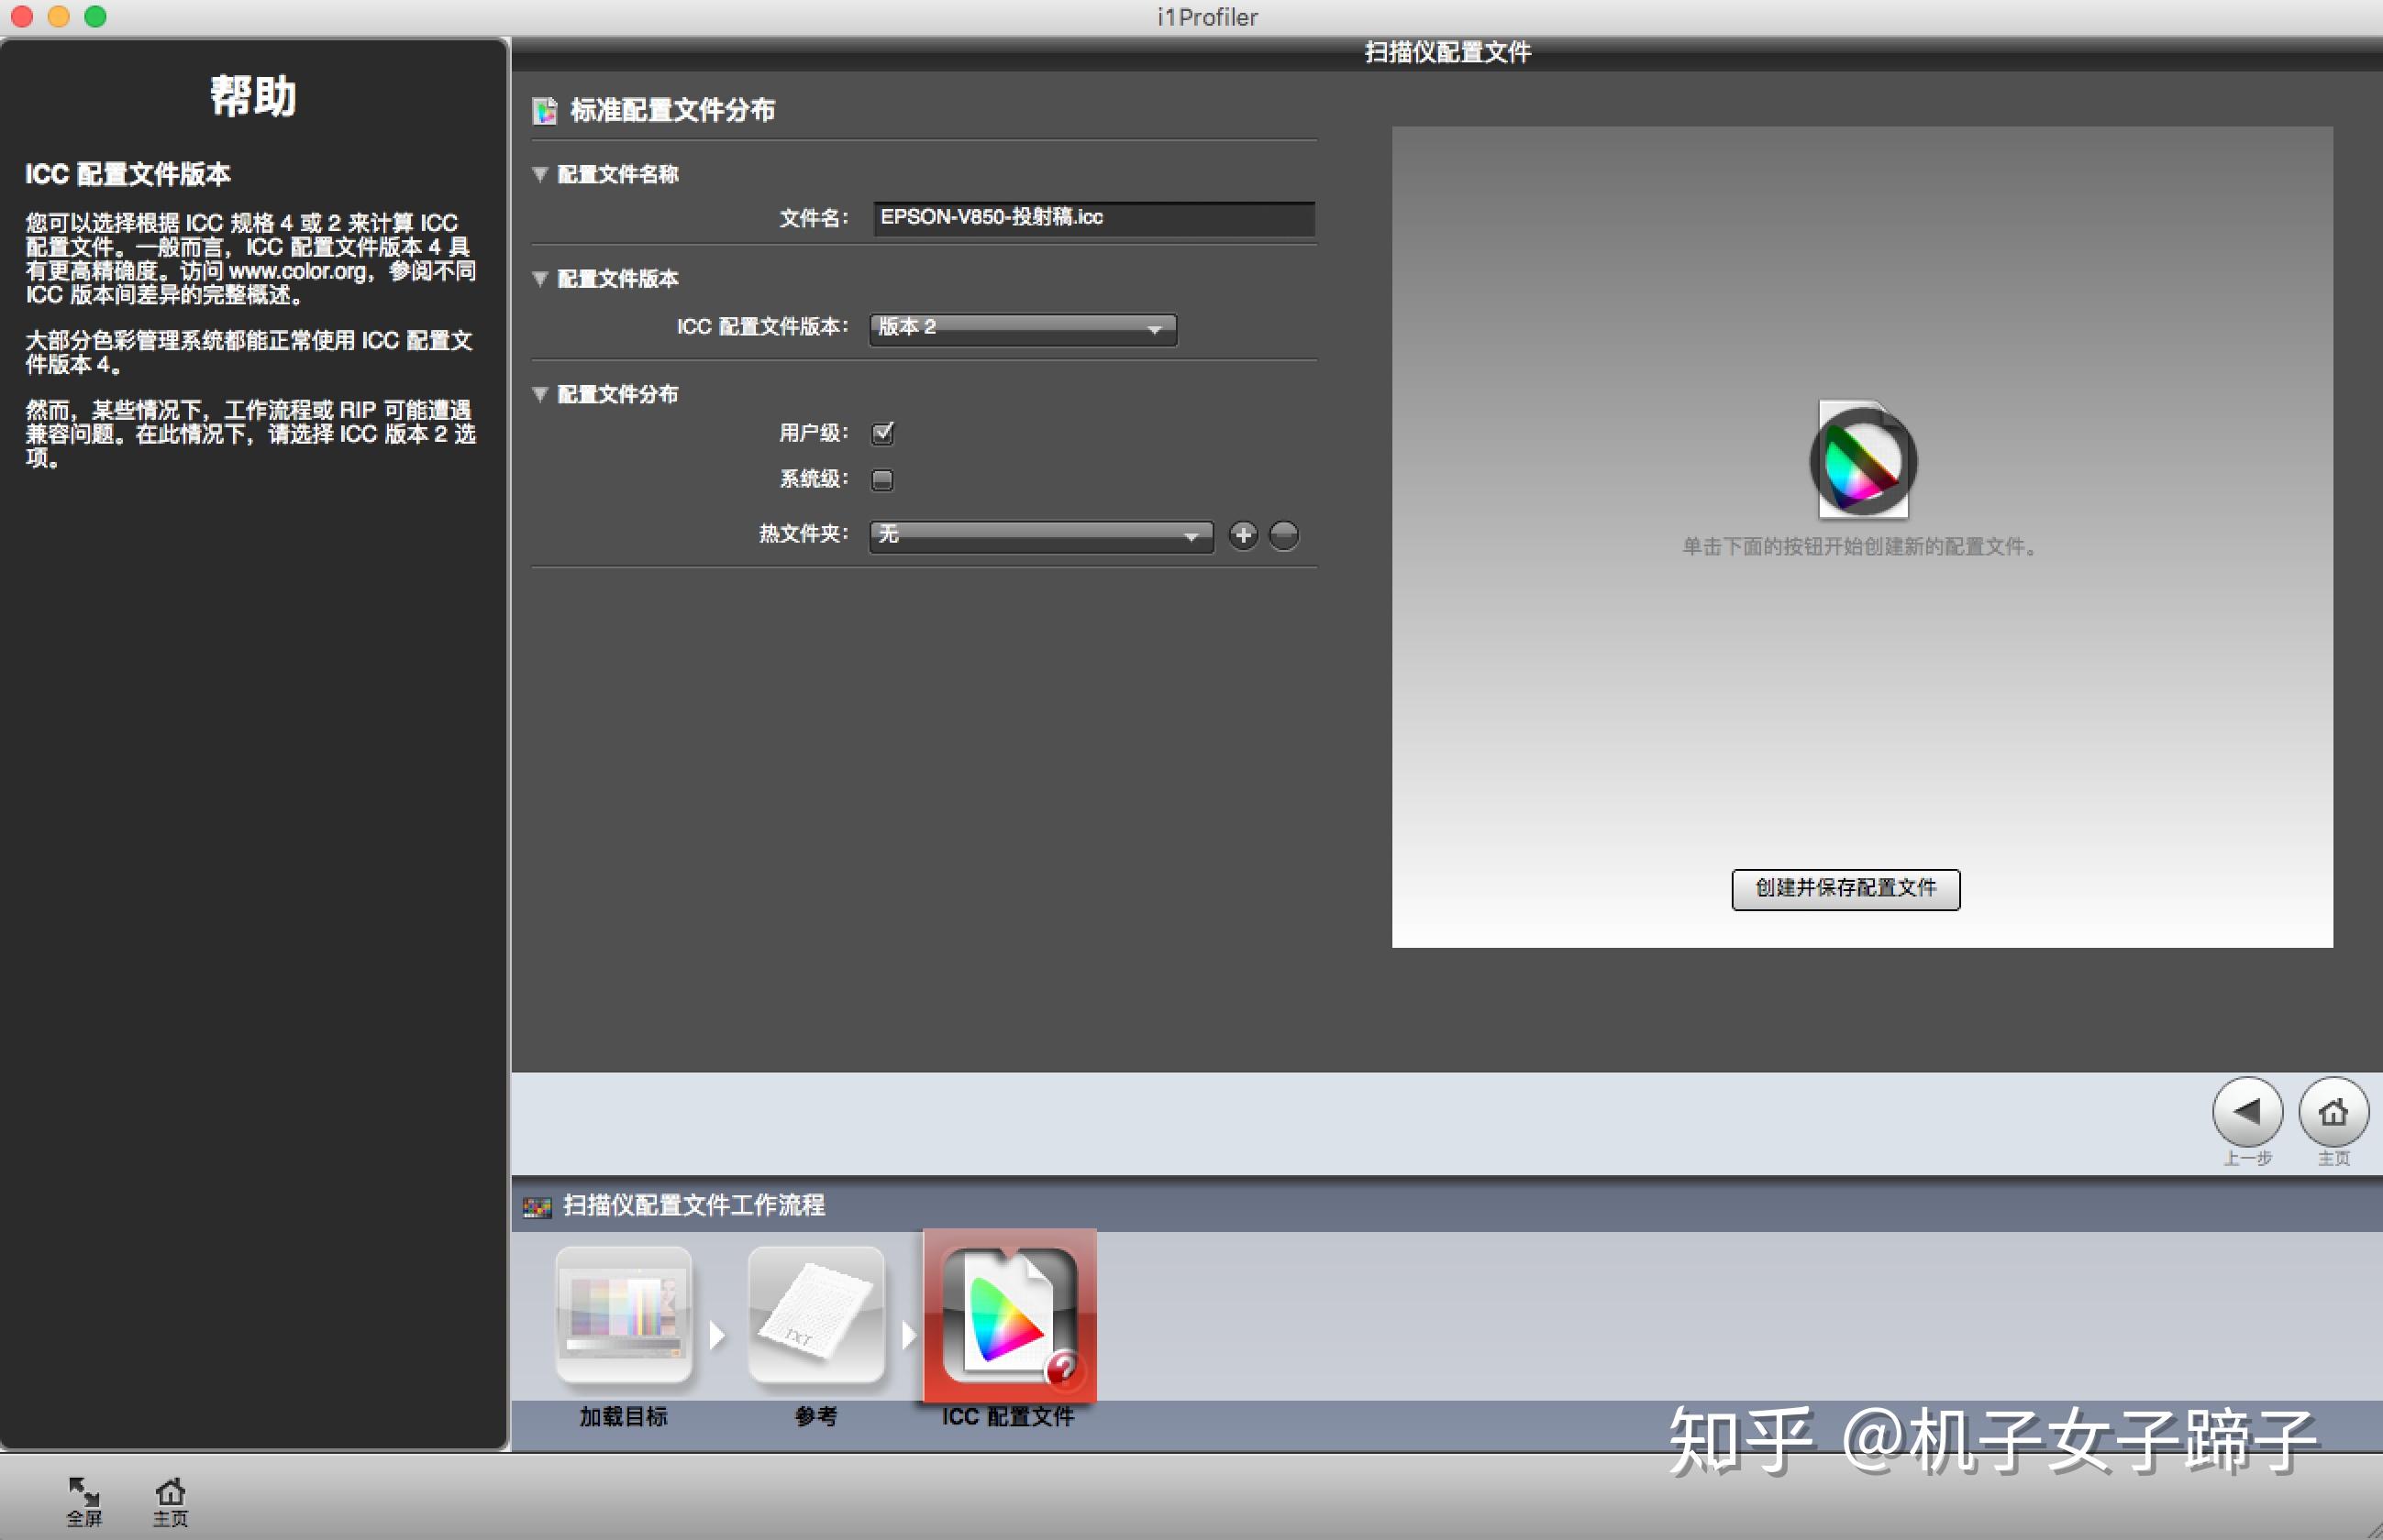Uncheck the 用户级 checkbox
This screenshot has width=2383, height=1540.
(x=882, y=433)
